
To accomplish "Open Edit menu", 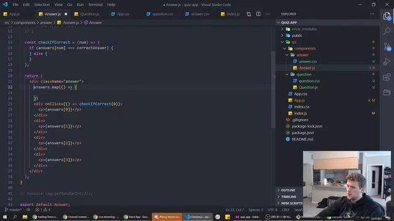I will 26,5.
